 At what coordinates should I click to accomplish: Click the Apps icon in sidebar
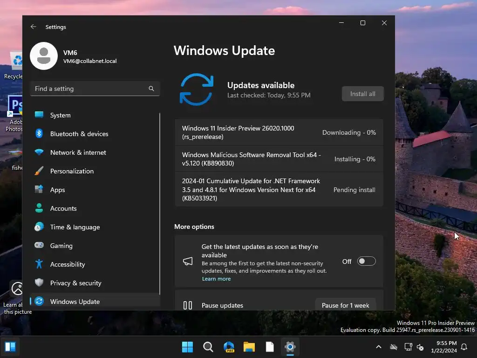39,189
